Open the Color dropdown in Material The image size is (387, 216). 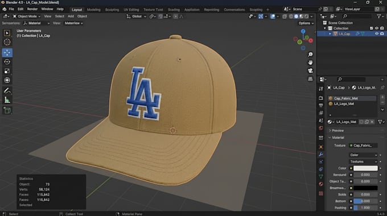tap(363, 155)
